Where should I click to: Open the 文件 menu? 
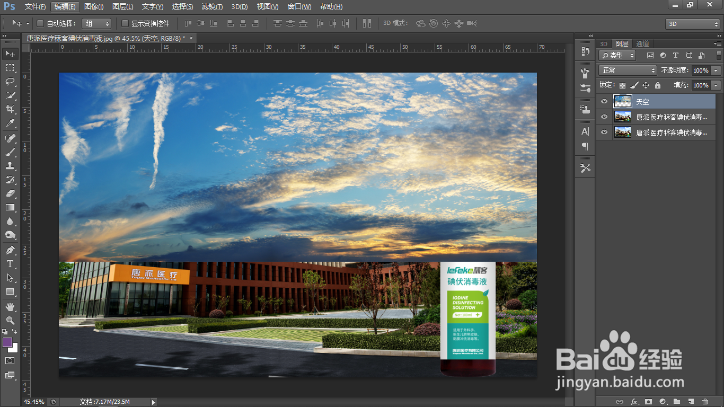pyautogui.click(x=35, y=7)
